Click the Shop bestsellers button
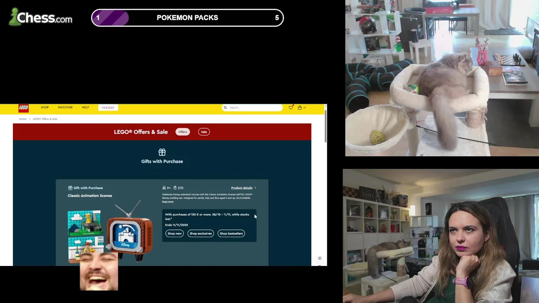This screenshot has width=539, height=303. tap(231, 234)
